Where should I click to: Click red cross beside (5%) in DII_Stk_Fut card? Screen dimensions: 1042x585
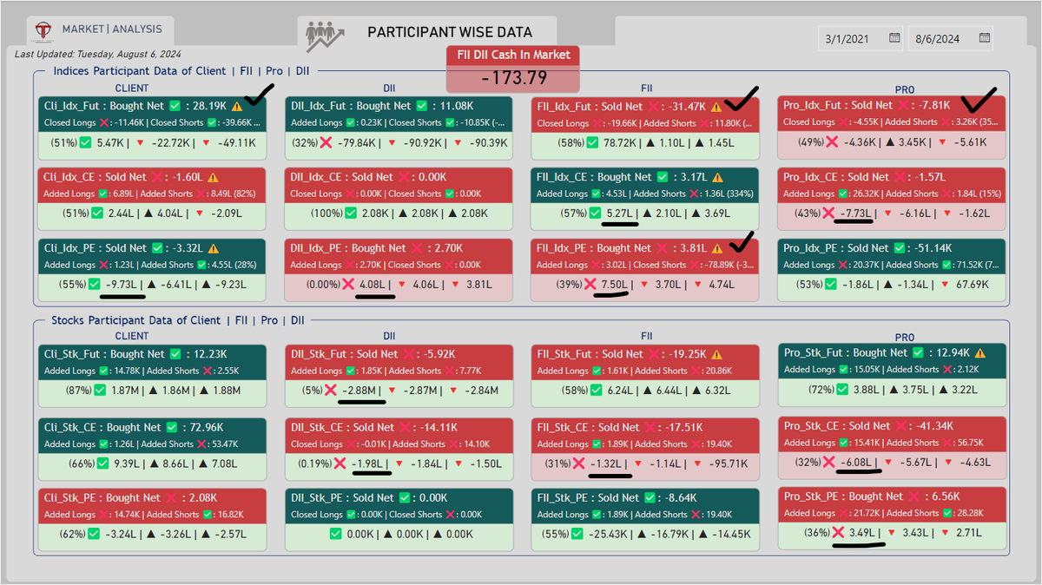[331, 391]
